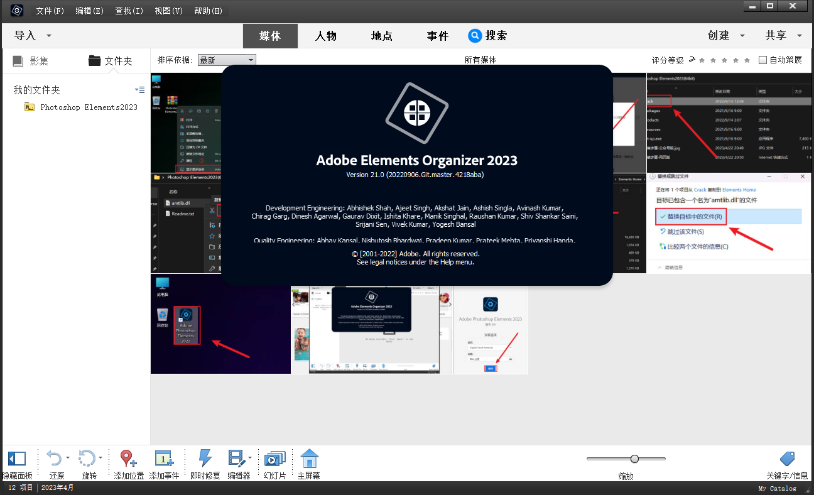814x495 pixels.
Task: Set rating to five stars
Action: coord(747,60)
